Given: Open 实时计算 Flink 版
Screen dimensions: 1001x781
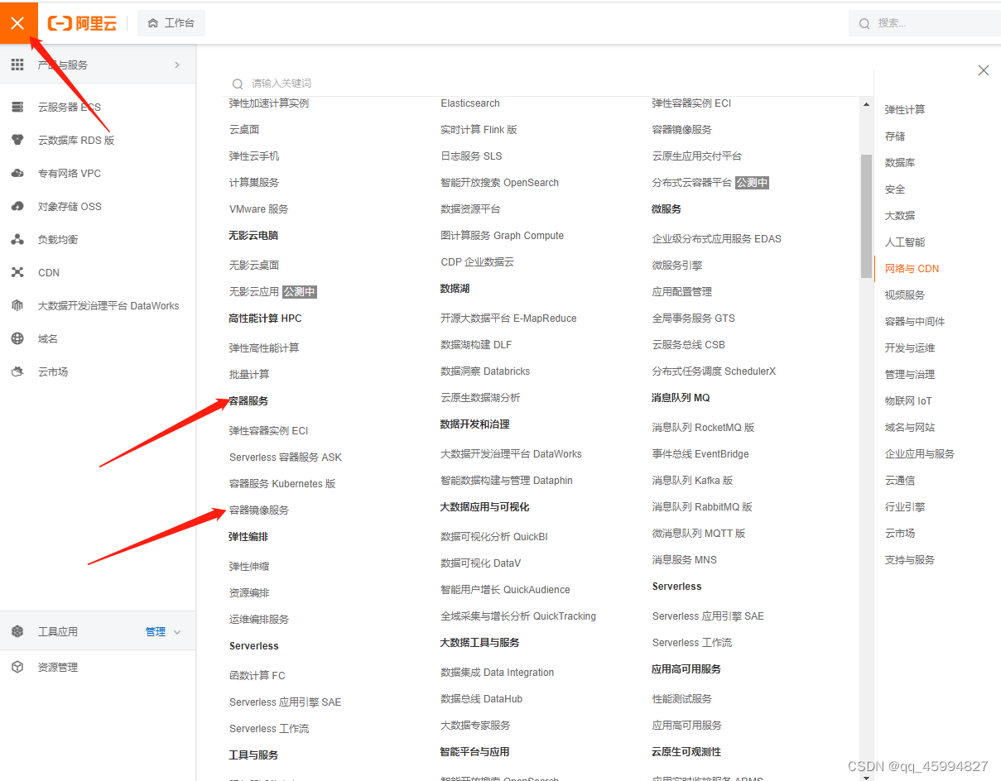Looking at the screenshot, I should coord(479,129).
